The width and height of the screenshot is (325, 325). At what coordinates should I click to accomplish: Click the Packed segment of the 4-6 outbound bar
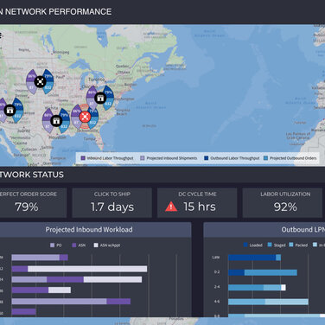(246, 302)
